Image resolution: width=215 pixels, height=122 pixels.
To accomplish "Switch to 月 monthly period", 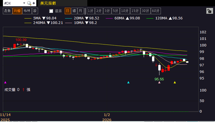I will (x=80, y=11).
